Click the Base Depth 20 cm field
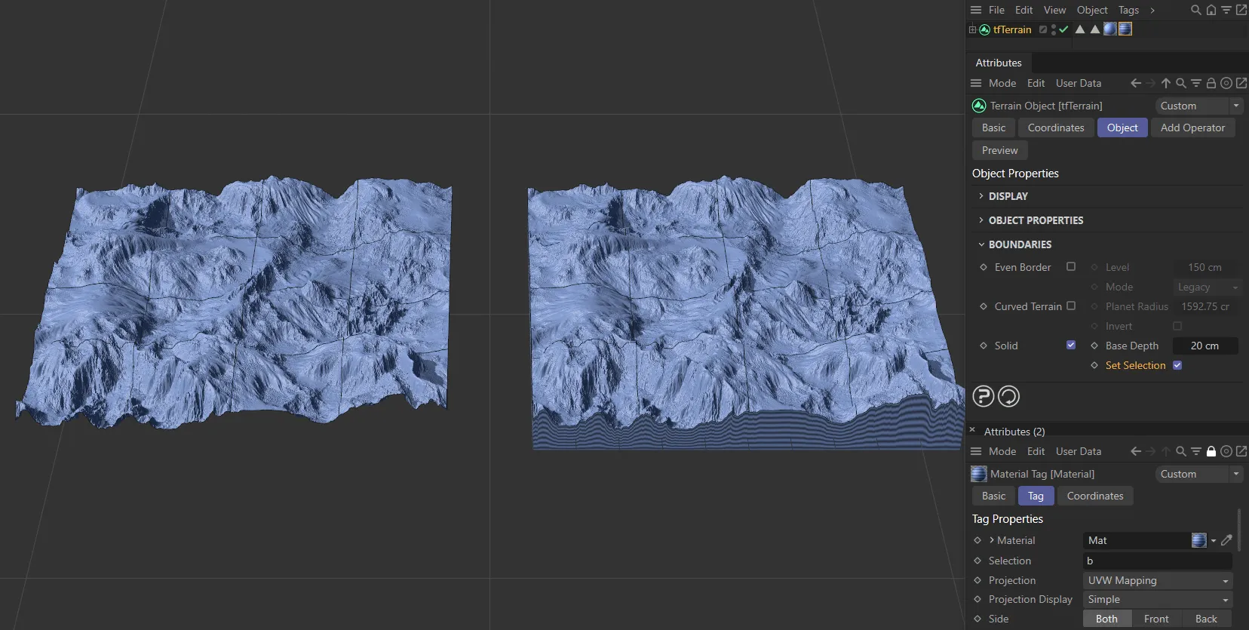The height and width of the screenshot is (630, 1249). [x=1205, y=346]
